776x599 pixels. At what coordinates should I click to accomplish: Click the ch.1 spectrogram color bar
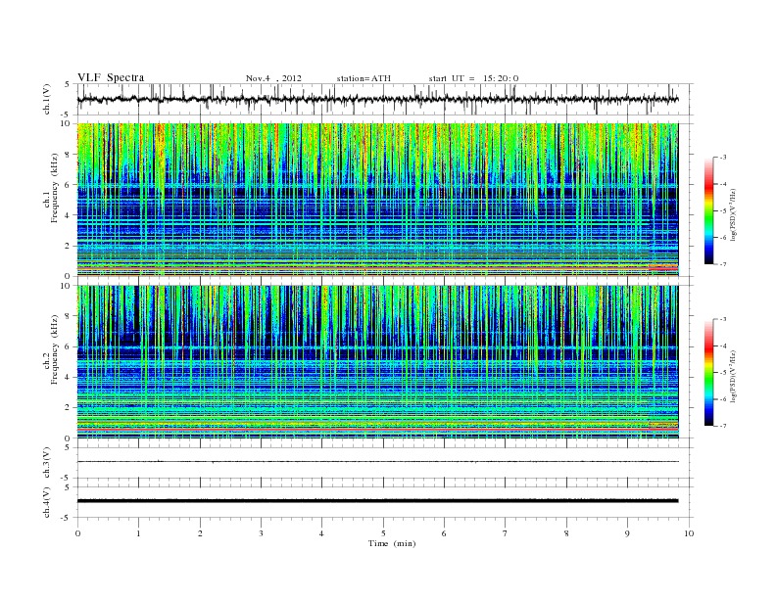point(708,210)
